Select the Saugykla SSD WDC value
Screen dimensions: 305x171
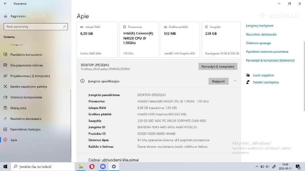pyautogui.click(x=172, y=121)
